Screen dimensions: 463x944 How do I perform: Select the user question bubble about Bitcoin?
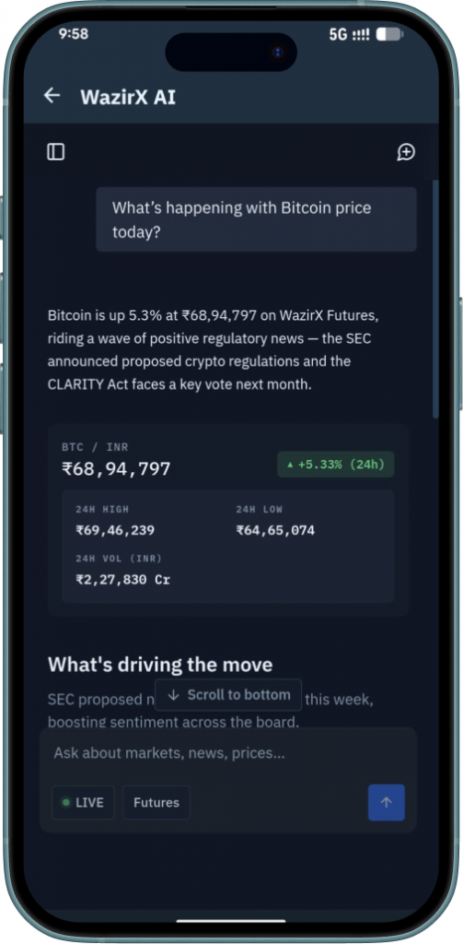[256, 219]
